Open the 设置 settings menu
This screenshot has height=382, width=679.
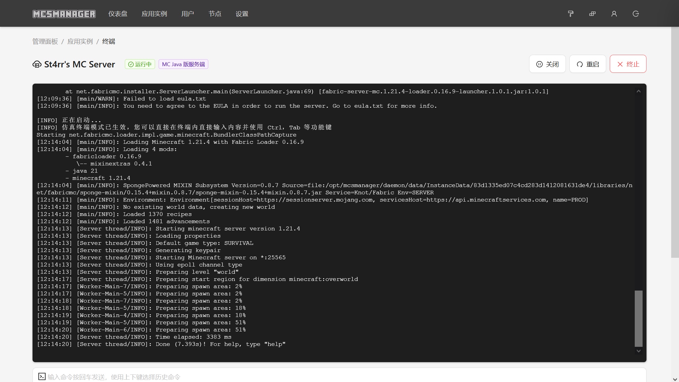[242, 14]
